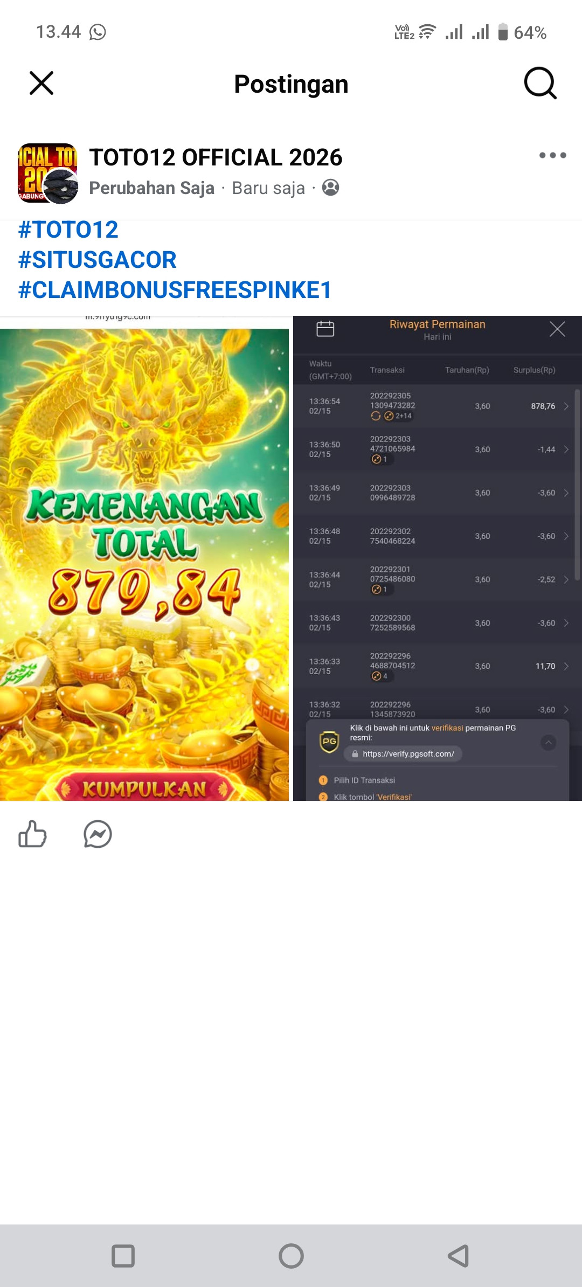Tap the Android home circle button
The height and width of the screenshot is (1287, 582).
[291, 1256]
